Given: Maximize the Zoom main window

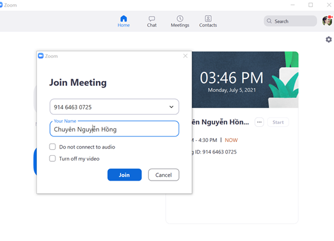Looking at the screenshot, I should point(310,5).
